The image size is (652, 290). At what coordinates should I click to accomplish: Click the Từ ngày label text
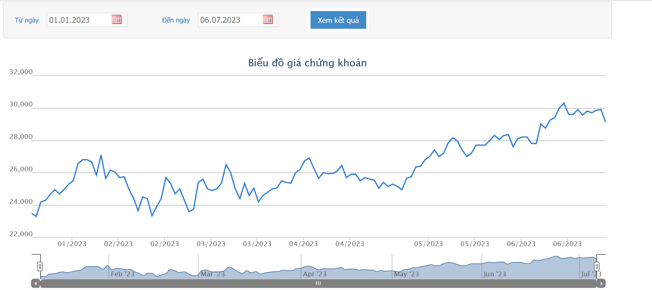(x=27, y=20)
